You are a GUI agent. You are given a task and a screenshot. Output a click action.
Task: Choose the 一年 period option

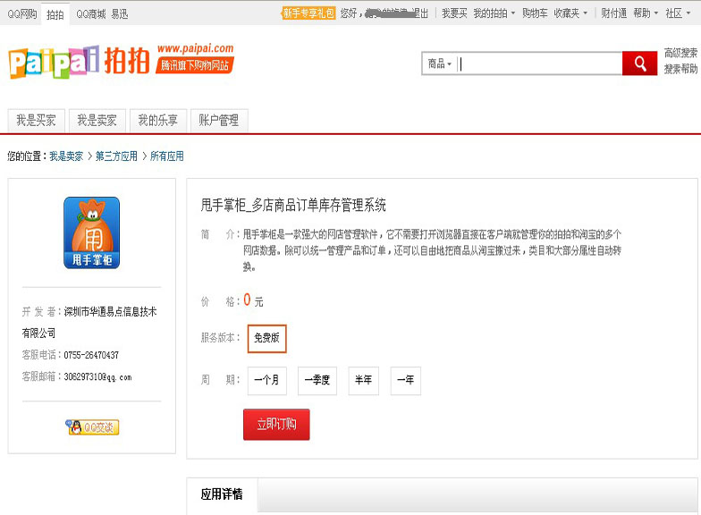pos(406,381)
